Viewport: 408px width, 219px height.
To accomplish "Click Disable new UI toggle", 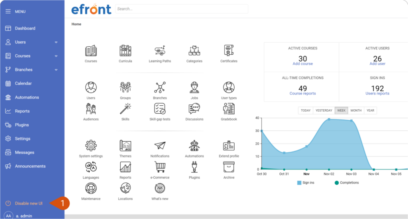I will [28, 203].
